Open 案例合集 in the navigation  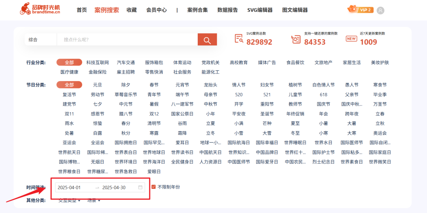pyautogui.click(x=197, y=10)
